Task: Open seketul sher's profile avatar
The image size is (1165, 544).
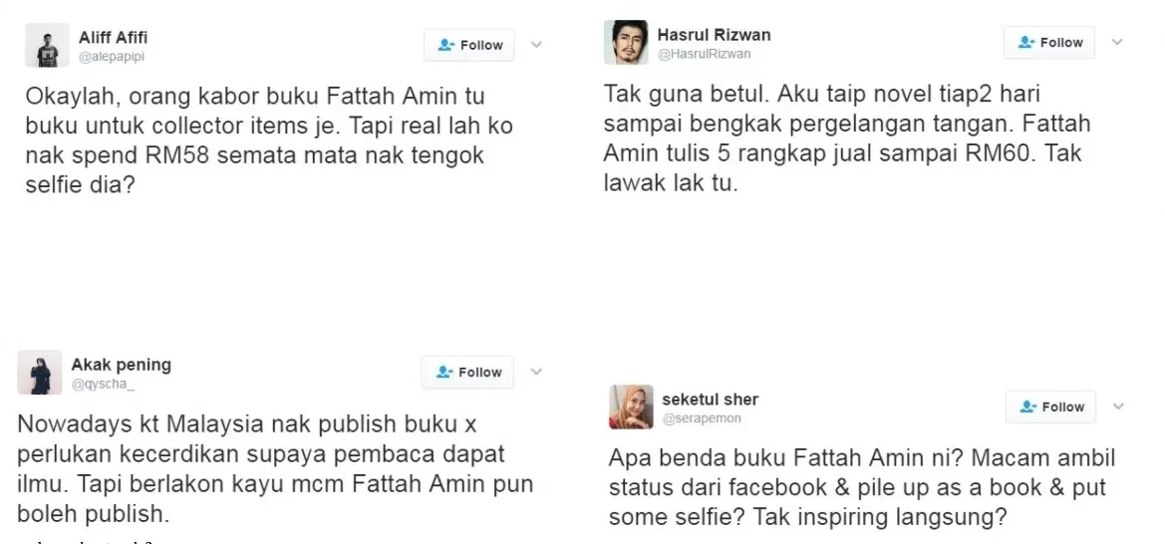Action: pyautogui.click(x=631, y=407)
